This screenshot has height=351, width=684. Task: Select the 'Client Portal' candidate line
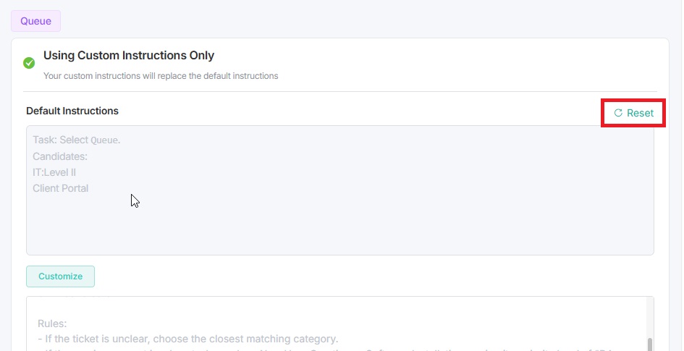[61, 188]
